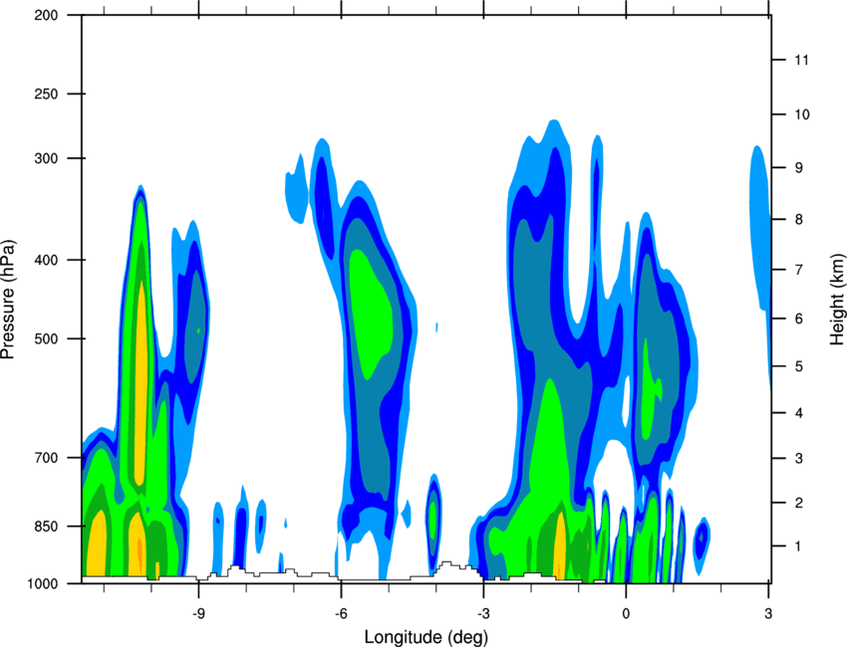Click the -3 longitude tick label
847x647 pixels.
pos(483,613)
